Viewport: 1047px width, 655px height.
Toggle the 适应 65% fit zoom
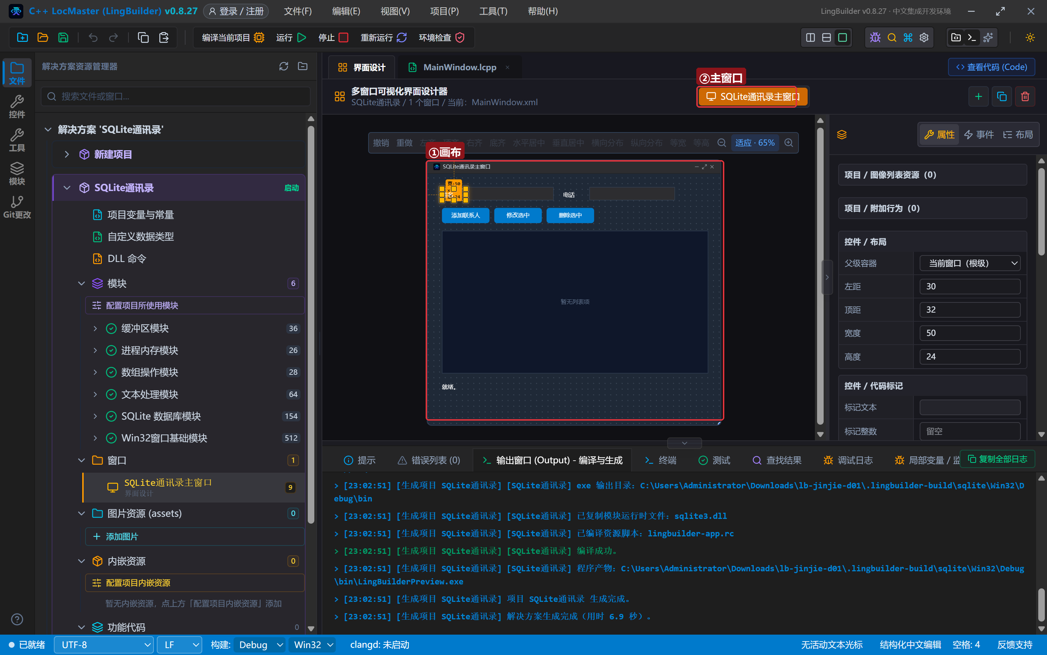pos(755,143)
